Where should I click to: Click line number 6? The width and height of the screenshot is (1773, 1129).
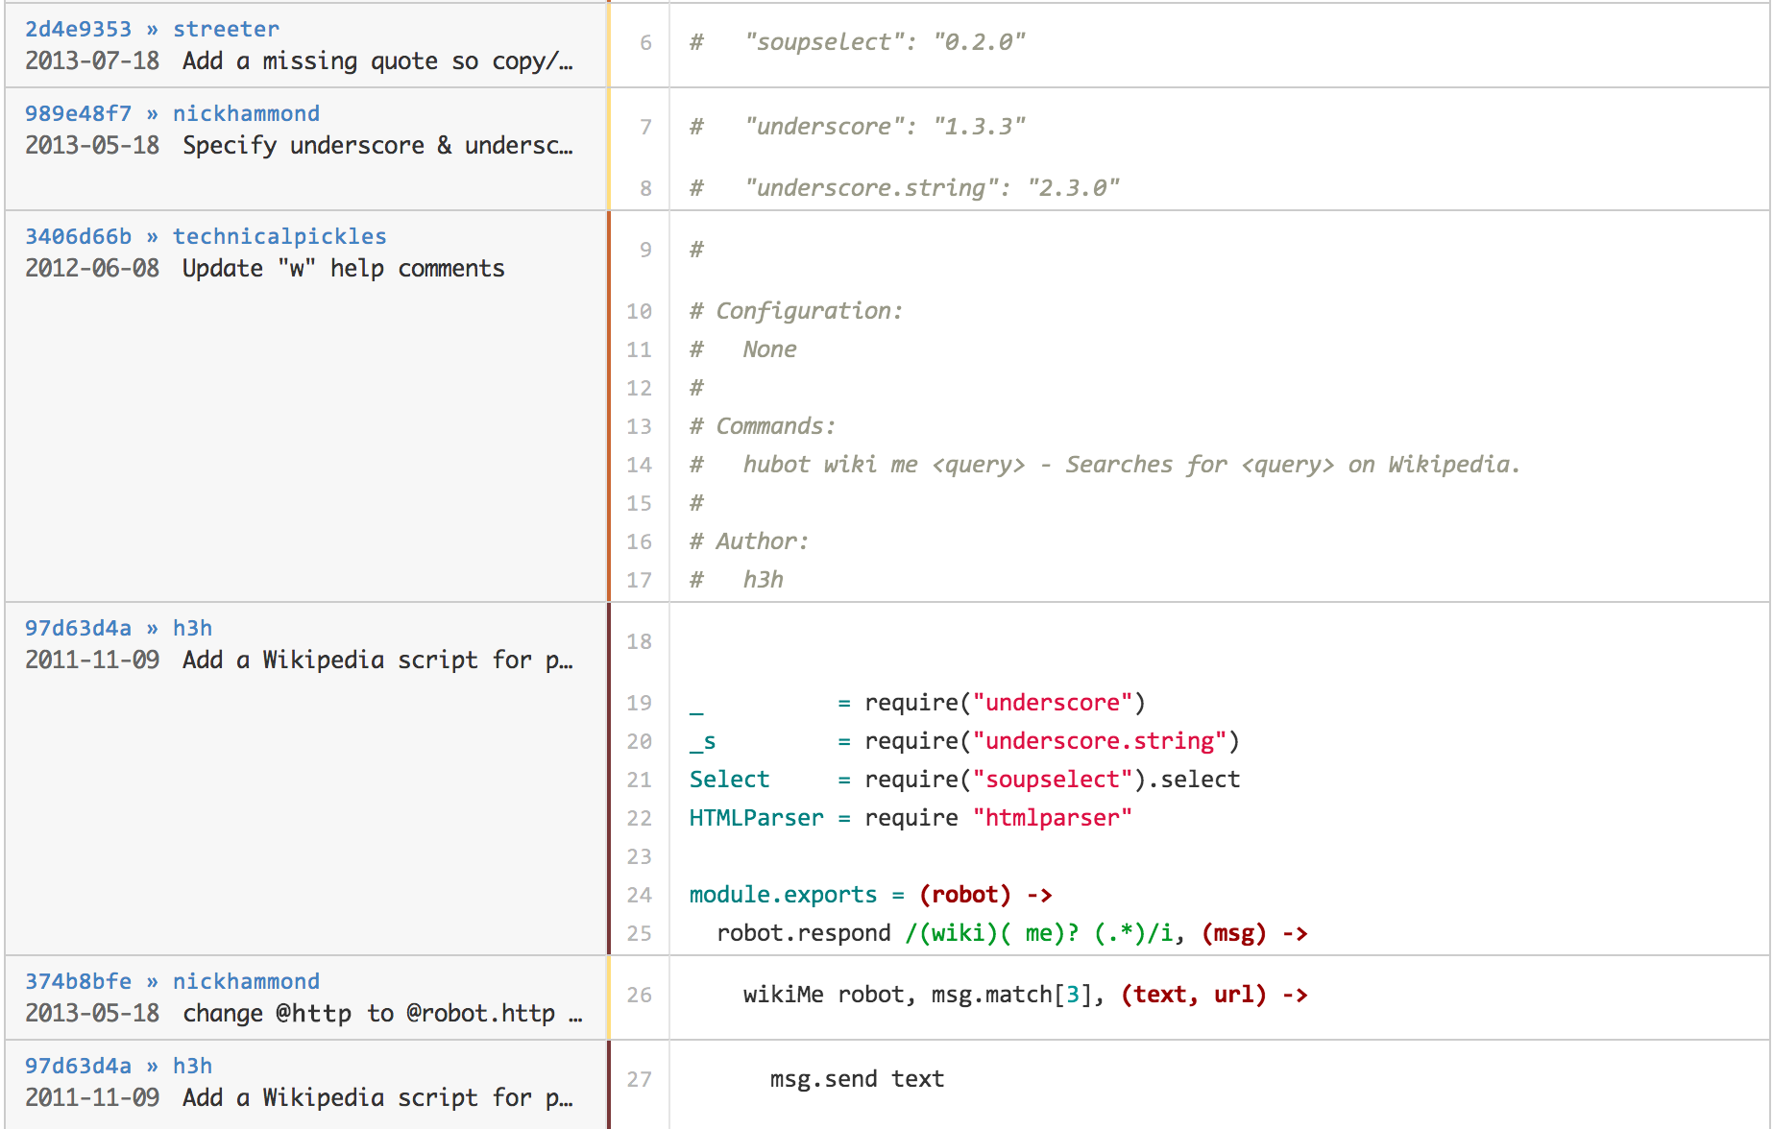click(x=645, y=42)
